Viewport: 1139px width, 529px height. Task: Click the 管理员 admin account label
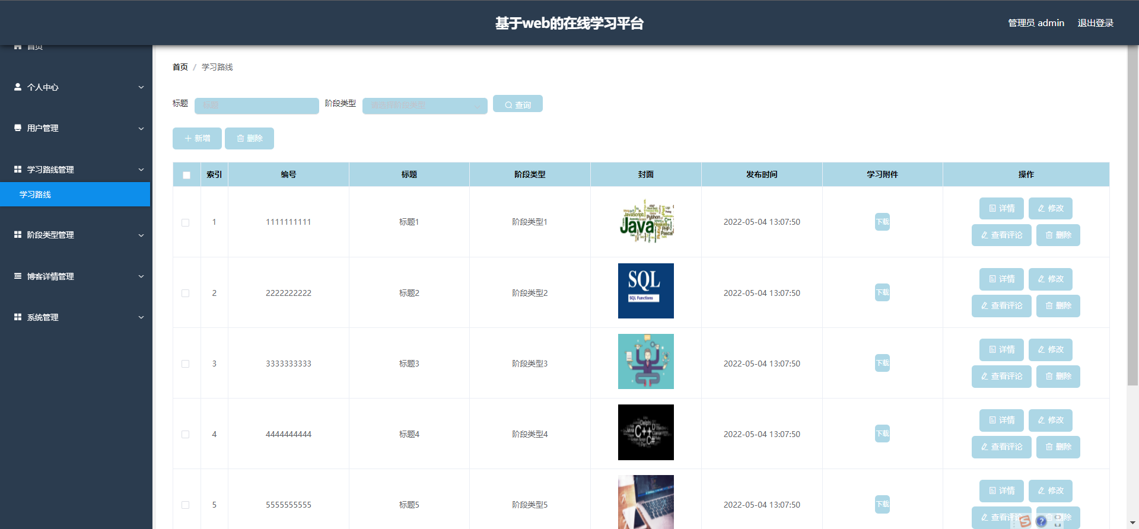[x=1036, y=23]
